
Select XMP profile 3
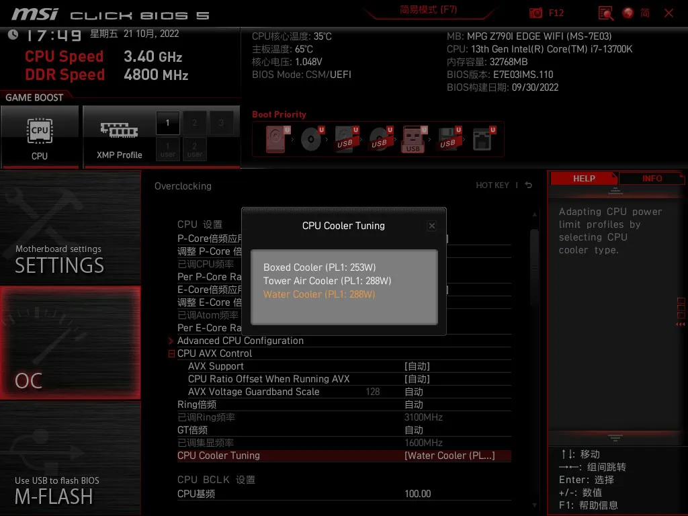click(221, 123)
